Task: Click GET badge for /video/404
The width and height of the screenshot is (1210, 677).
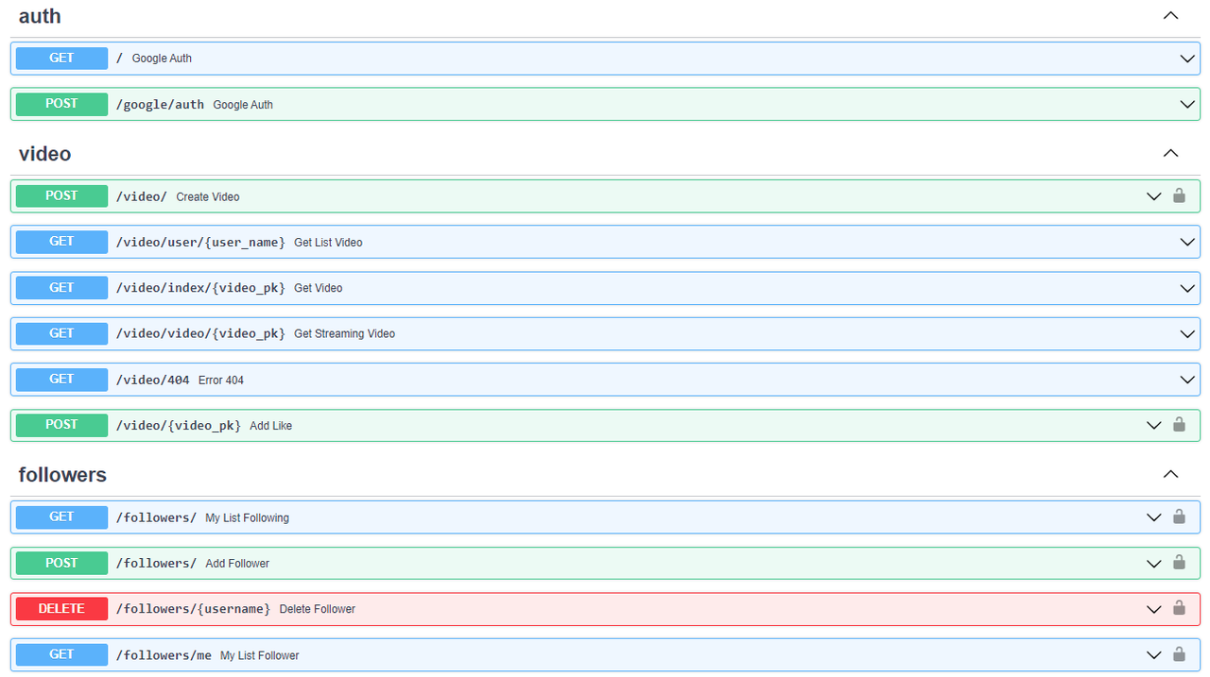Action: [61, 379]
